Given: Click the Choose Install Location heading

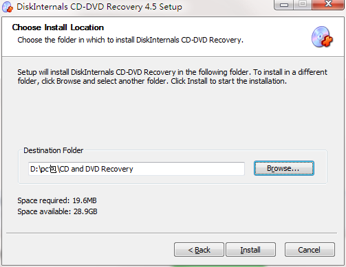Looking at the screenshot, I should [58, 27].
